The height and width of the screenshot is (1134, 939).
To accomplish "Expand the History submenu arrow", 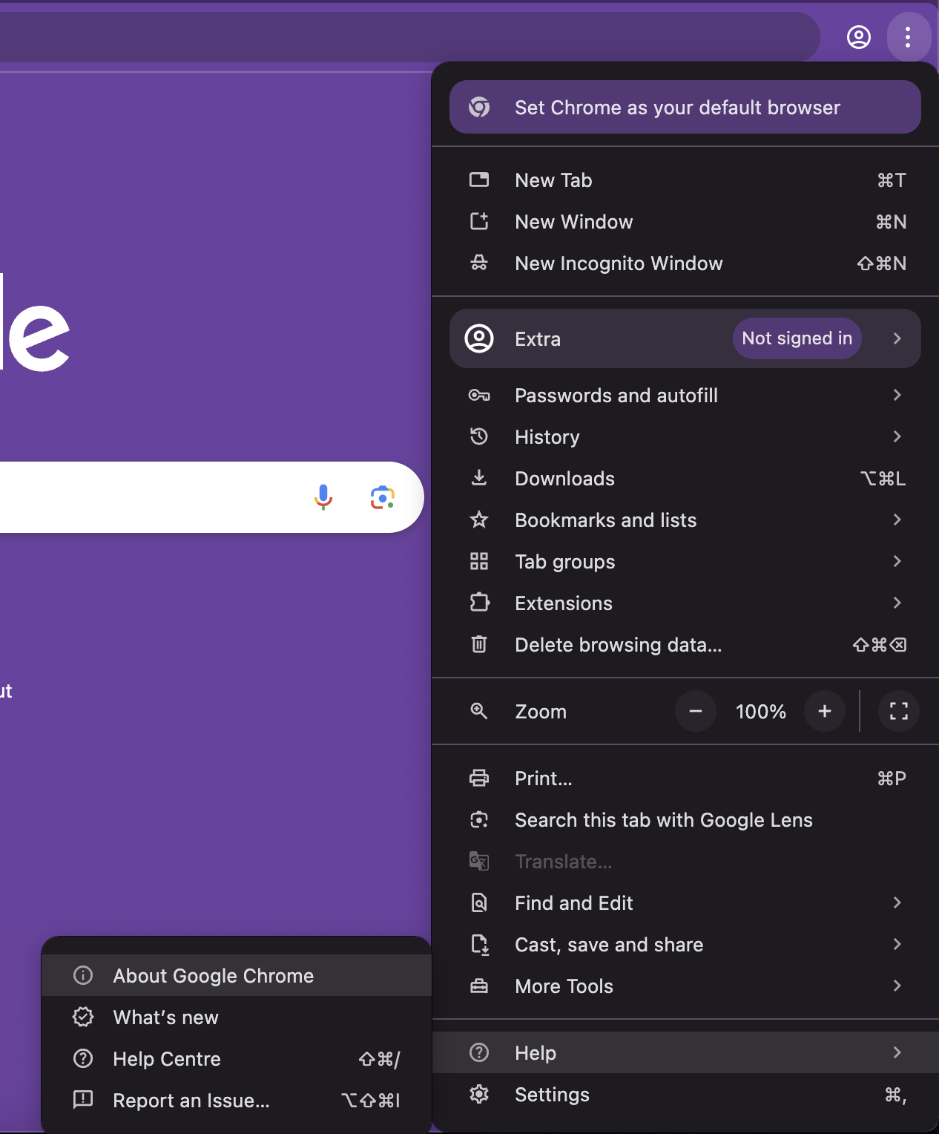I will point(897,436).
